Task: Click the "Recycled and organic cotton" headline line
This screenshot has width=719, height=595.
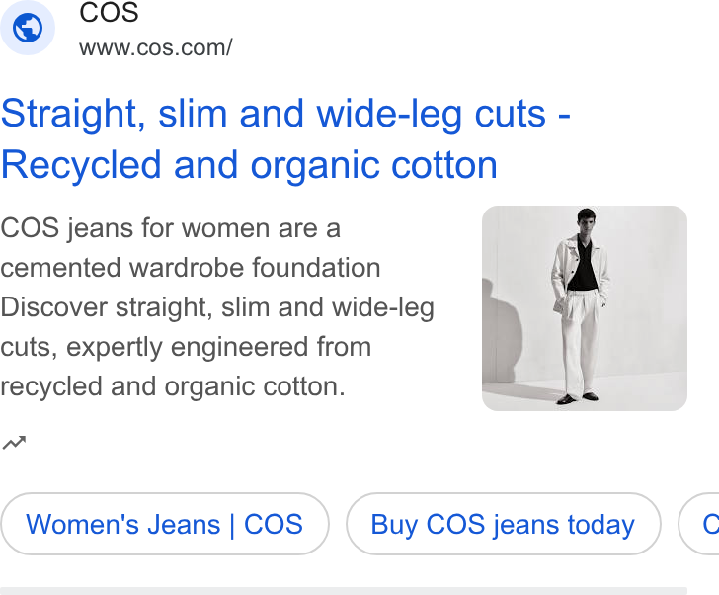Action: point(249,165)
